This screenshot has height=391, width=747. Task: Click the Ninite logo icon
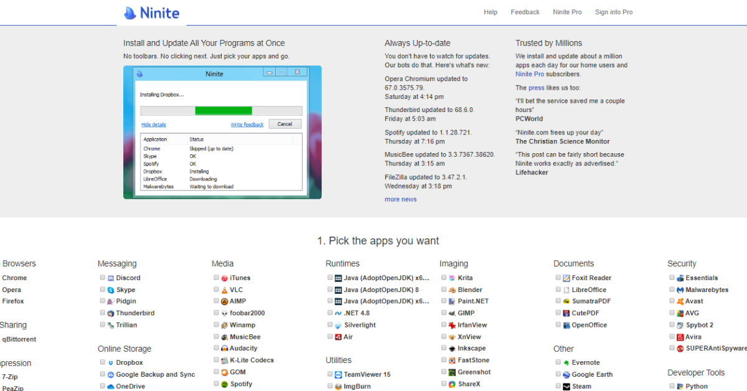coord(130,12)
